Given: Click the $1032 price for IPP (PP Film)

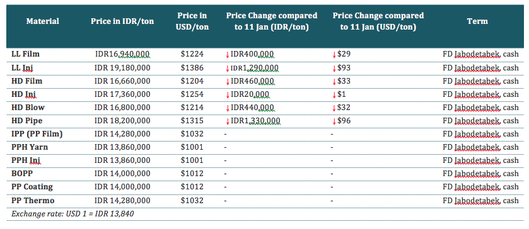Looking at the screenshot, I should tap(192, 134).
